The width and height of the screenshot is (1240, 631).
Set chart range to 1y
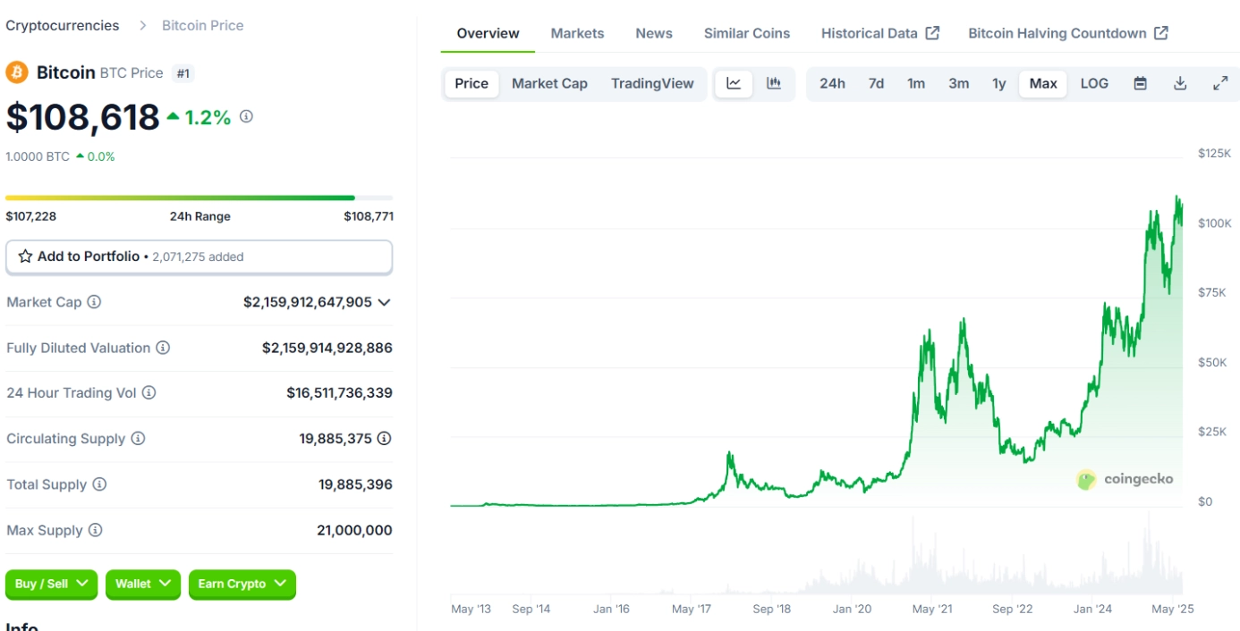(x=999, y=83)
